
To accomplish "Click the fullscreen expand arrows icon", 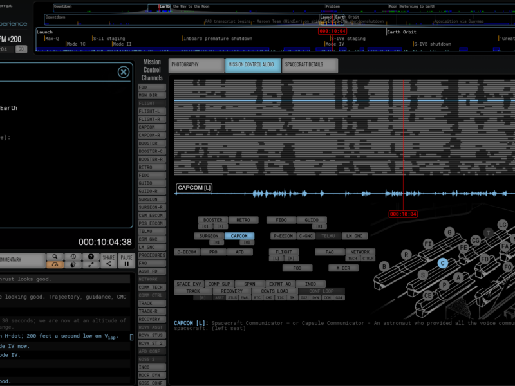I will pos(91,264).
